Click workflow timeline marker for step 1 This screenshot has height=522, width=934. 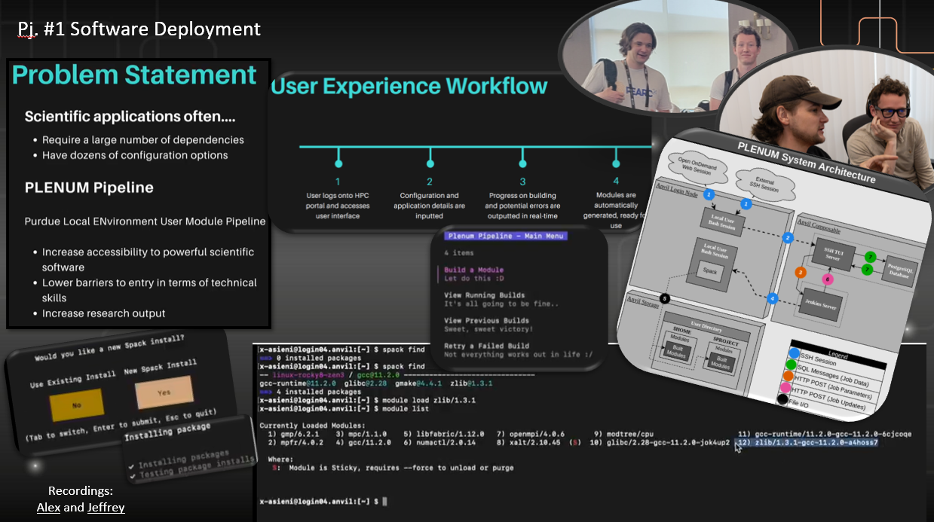click(x=338, y=162)
